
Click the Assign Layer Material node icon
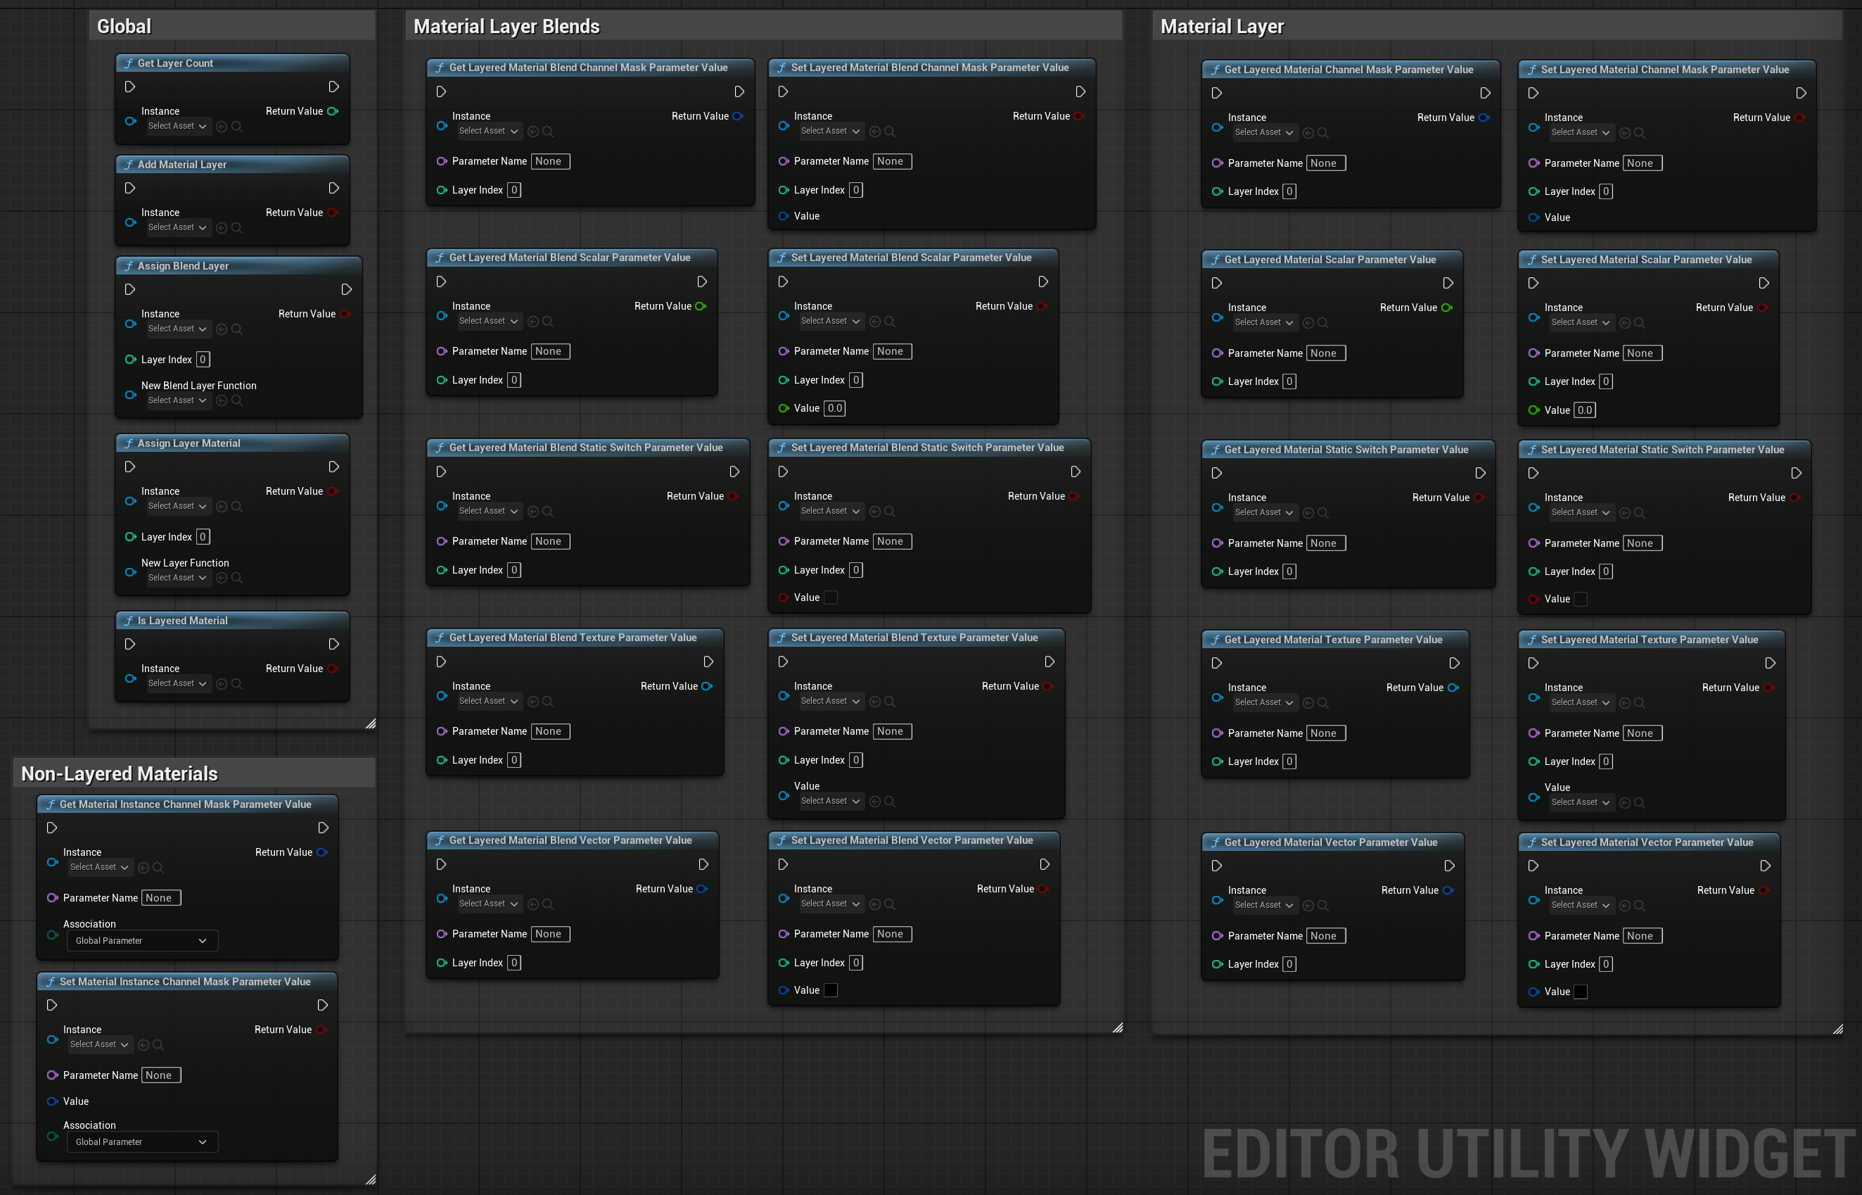click(x=127, y=443)
